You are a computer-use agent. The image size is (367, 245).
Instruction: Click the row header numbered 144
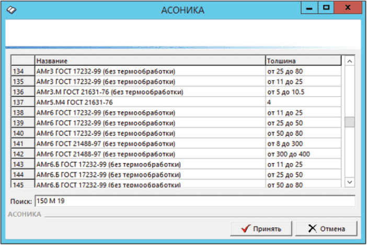tap(22, 174)
